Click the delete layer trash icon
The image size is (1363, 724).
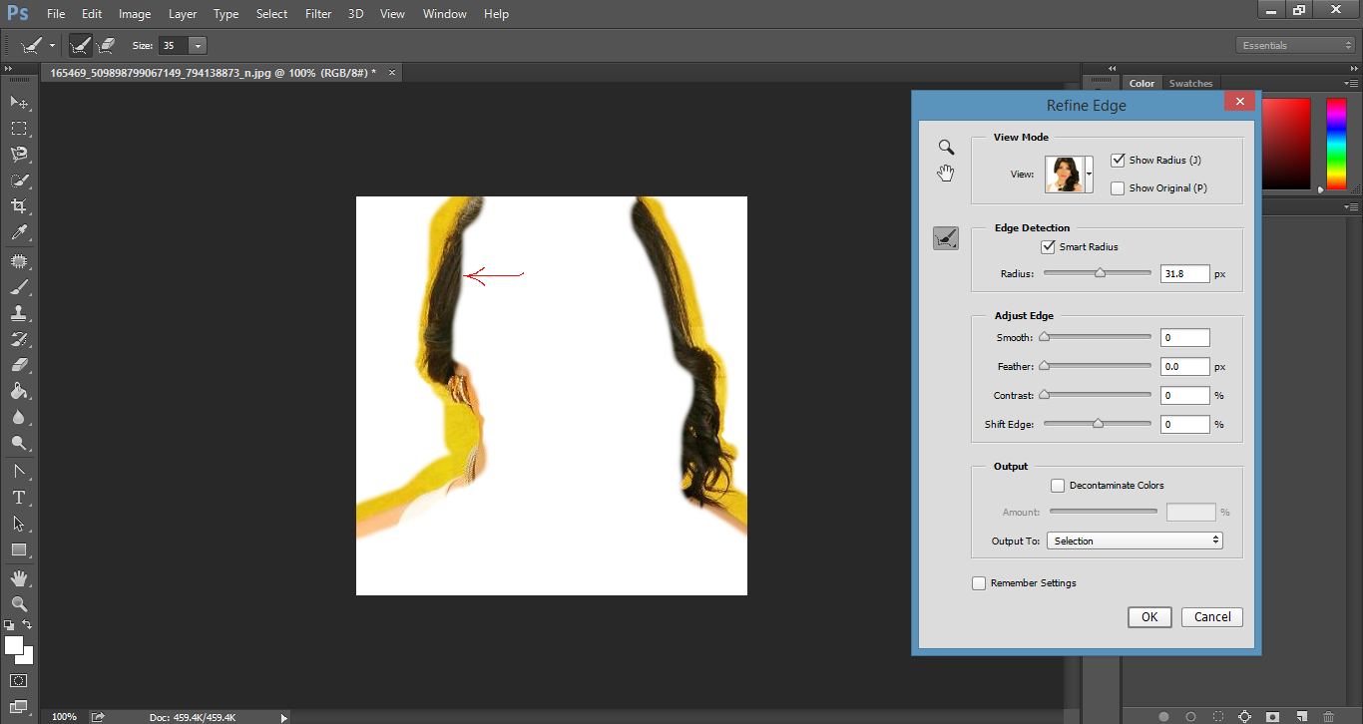[x=1328, y=716]
